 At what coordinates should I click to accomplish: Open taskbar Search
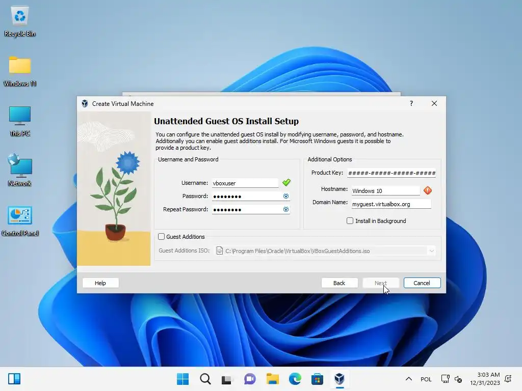(x=205, y=379)
